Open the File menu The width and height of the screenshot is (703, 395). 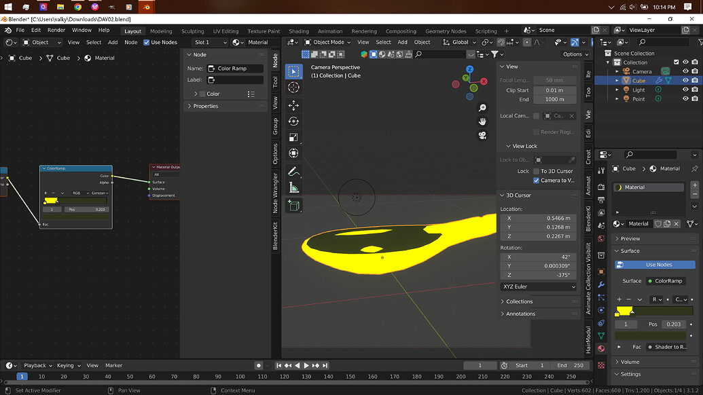(x=20, y=30)
